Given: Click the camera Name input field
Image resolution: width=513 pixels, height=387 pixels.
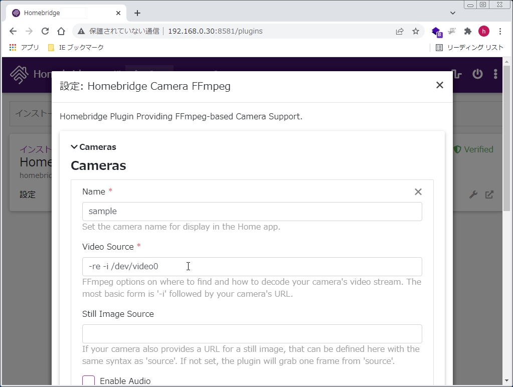Looking at the screenshot, I should pyautogui.click(x=252, y=212).
